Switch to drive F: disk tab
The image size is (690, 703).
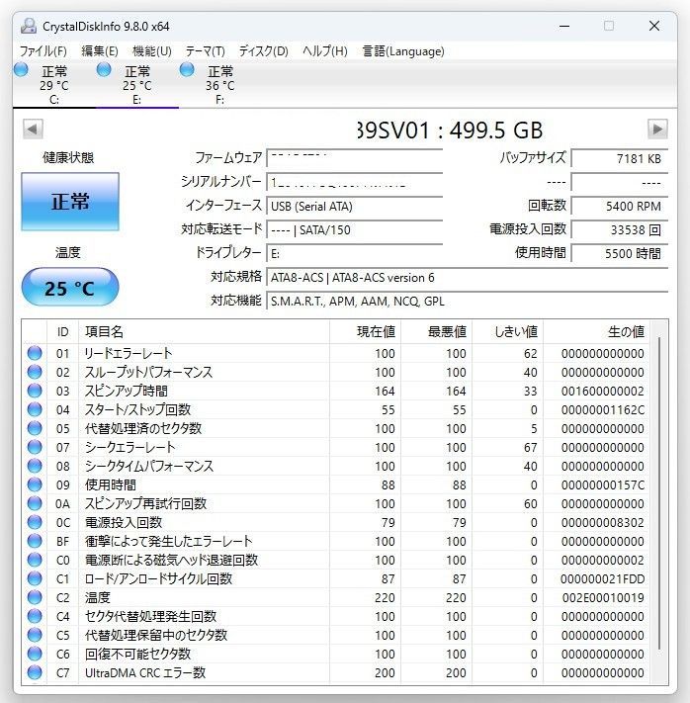tap(219, 85)
